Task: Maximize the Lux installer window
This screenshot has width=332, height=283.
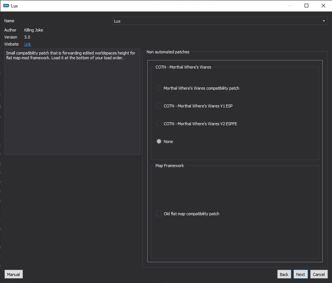Action: click(306, 6)
